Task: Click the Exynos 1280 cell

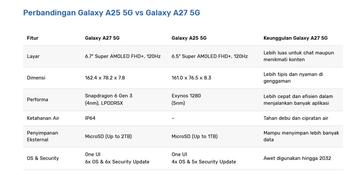Action: click(x=186, y=99)
